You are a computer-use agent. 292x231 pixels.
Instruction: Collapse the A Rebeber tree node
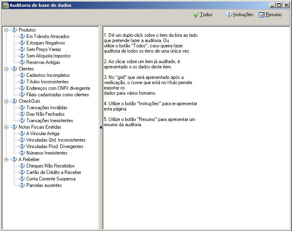click(x=6, y=159)
